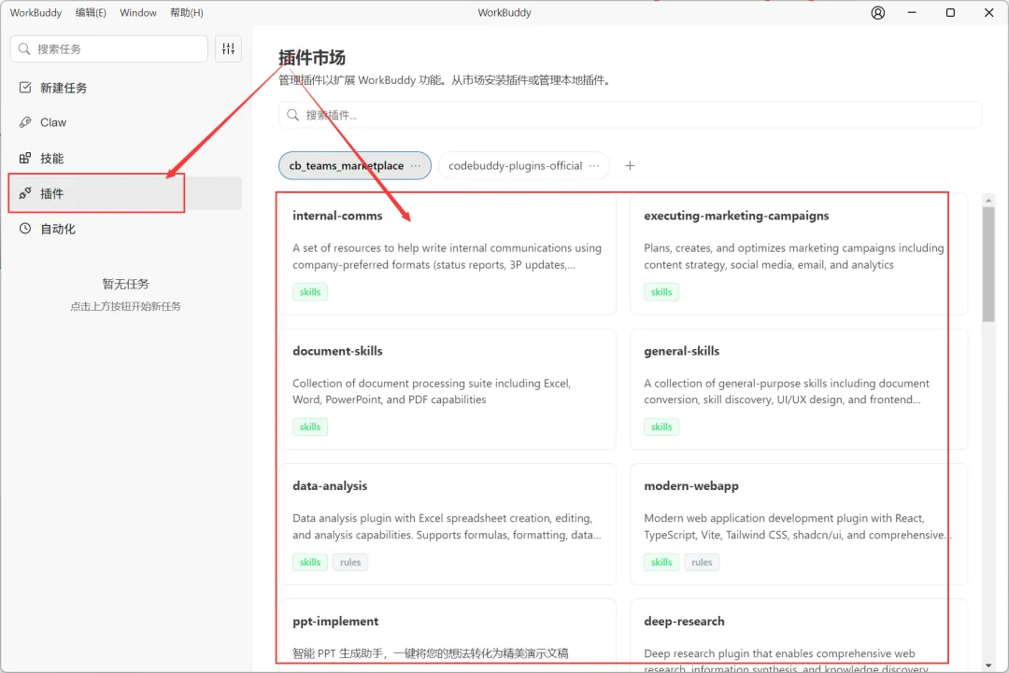Click skills tag on internal-comms card

[310, 292]
